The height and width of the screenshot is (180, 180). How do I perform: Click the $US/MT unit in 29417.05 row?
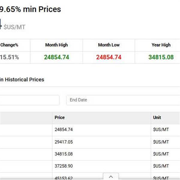point(161,142)
